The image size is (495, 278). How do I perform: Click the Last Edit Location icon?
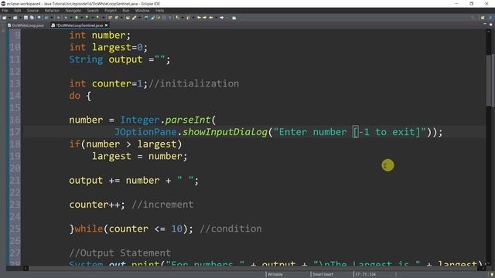click(199, 18)
